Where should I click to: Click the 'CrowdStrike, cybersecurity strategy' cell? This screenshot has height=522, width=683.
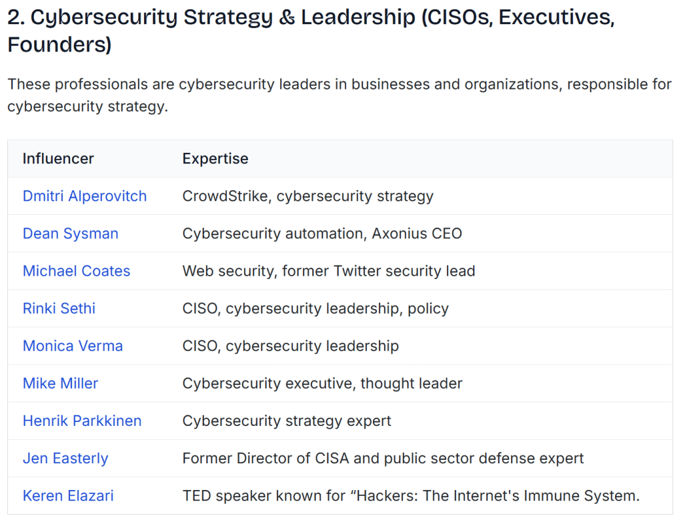click(x=307, y=196)
